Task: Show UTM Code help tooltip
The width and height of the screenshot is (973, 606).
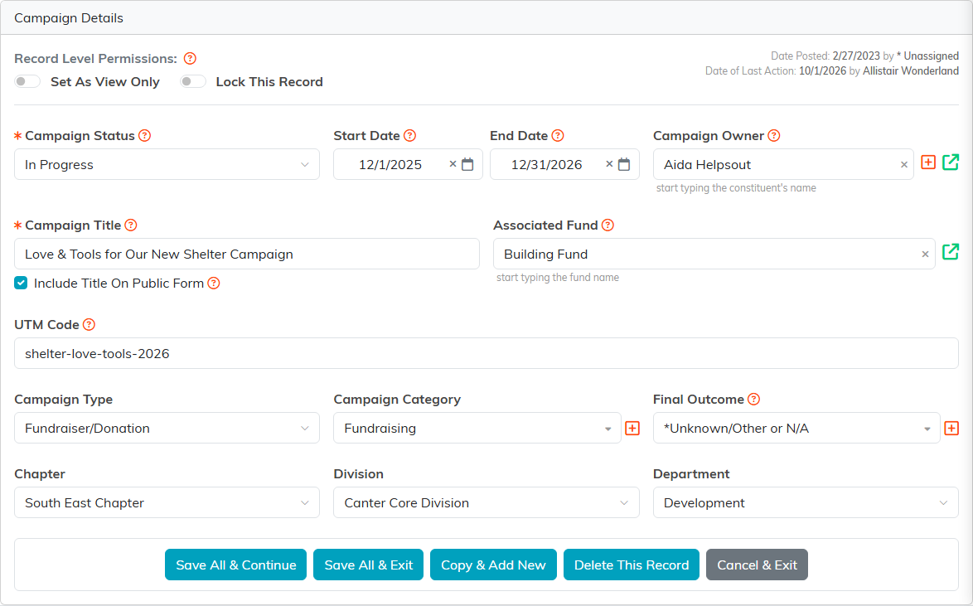Action: click(89, 324)
